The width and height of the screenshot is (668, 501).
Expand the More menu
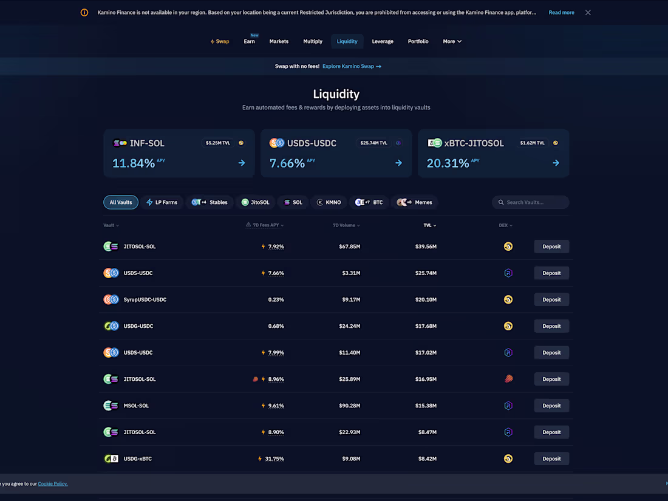pyautogui.click(x=452, y=41)
